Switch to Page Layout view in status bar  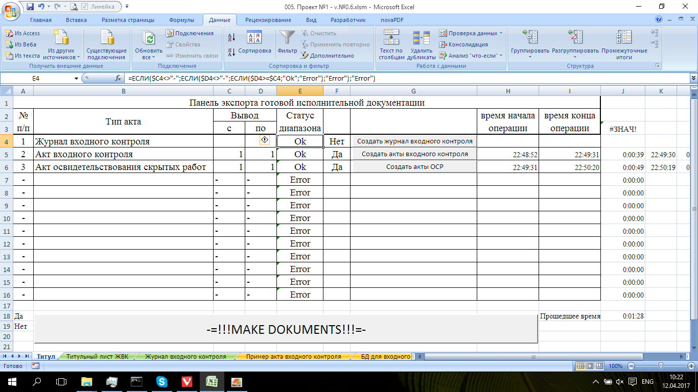coord(591,366)
